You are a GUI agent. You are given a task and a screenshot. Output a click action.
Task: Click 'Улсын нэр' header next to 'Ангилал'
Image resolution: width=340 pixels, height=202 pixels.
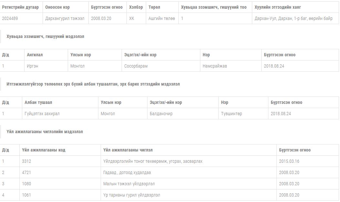click(x=81, y=55)
